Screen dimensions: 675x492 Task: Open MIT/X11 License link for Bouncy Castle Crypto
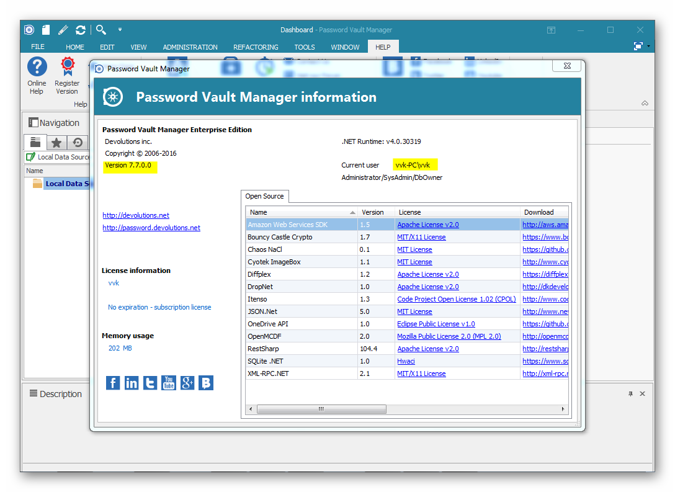click(421, 237)
